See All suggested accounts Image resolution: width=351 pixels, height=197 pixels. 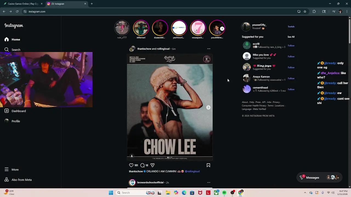(291, 37)
